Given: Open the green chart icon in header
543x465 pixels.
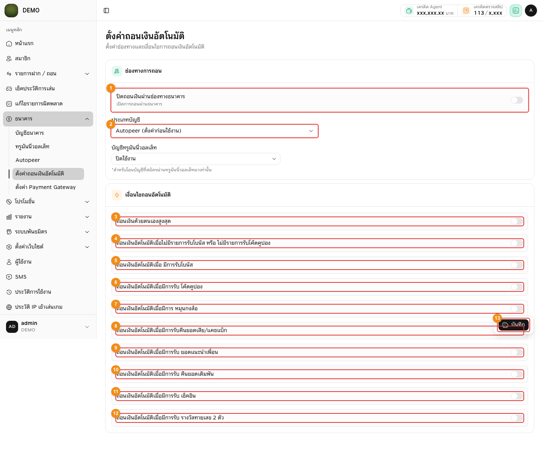Looking at the screenshot, I should coord(516,11).
